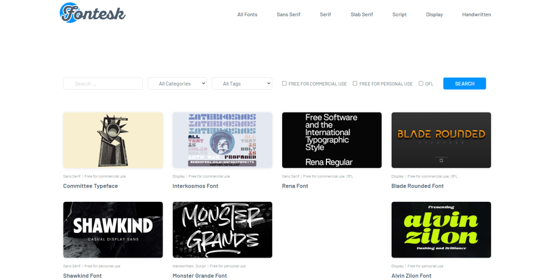This screenshot has width=560, height=280.
Task: Click the Interkosmos Font title link
Action: click(x=195, y=186)
